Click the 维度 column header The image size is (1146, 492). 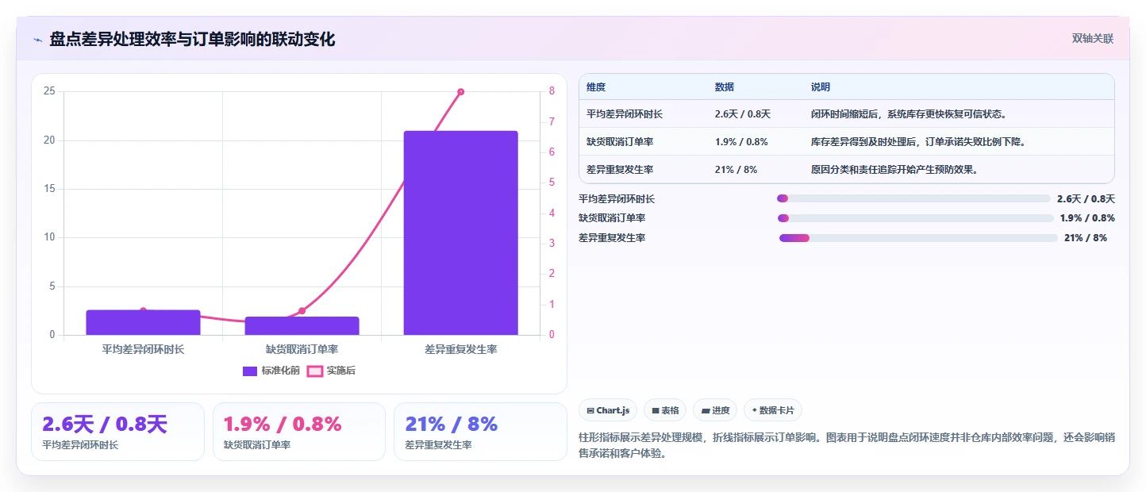tap(596, 87)
